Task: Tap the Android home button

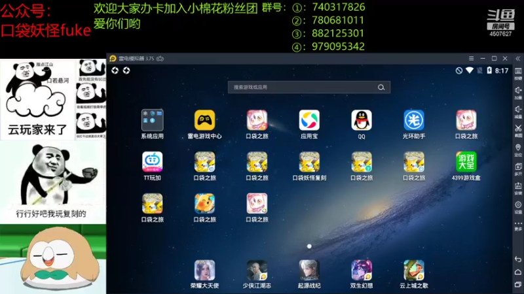Action: click(x=518, y=272)
